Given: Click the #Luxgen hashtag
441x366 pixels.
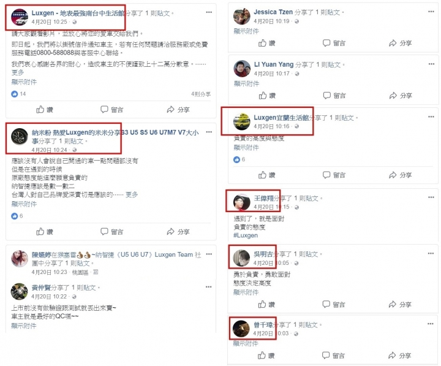Looking at the screenshot, I should [246, 235].
